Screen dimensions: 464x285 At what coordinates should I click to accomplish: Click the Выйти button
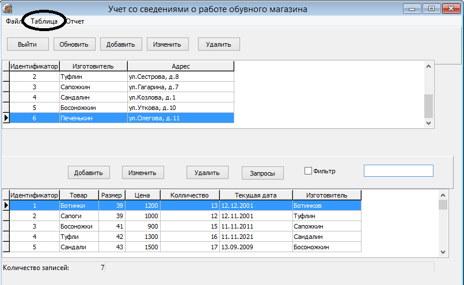(x=28, y=44)
